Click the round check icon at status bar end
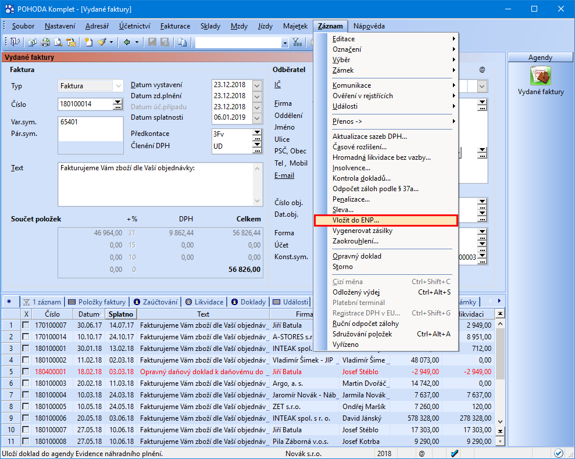 click(x=559, y=454)
